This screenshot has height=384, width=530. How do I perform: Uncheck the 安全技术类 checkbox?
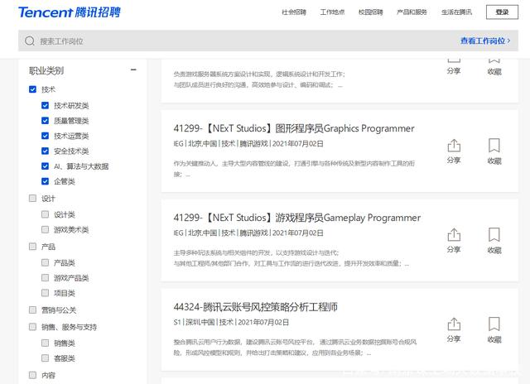tap(45, 151)
